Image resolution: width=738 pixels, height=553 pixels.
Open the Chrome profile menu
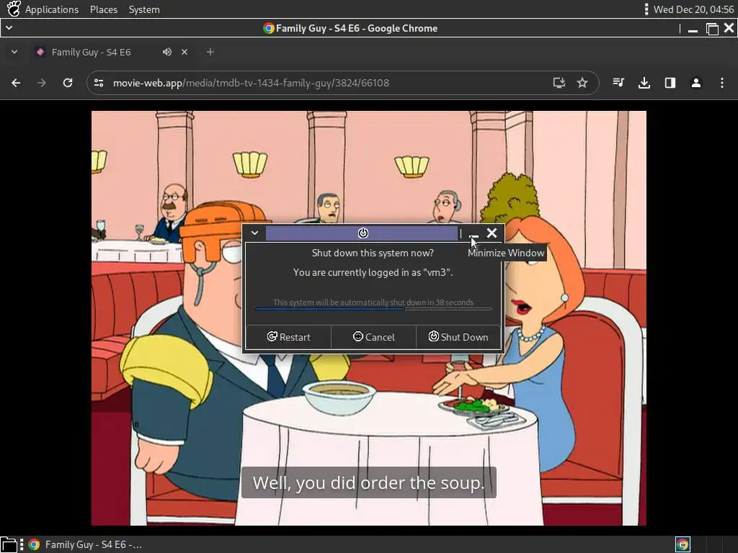[x=696, y=84]
